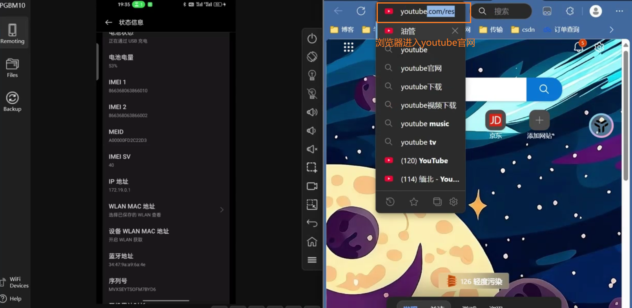The height and width of the screenshot is (308, 632).
Task: Remove the 油管 suggestion with X
Action: 455,31
